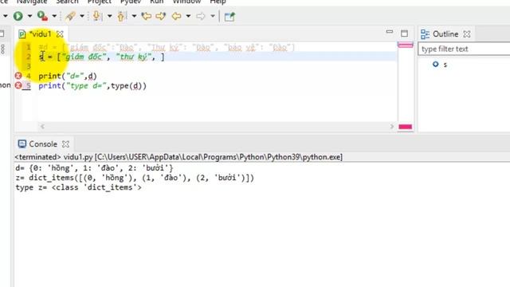Click the Search flashlight toolbar icon
This screenshot has height=287, width=510.
click(x=70, y=16)
